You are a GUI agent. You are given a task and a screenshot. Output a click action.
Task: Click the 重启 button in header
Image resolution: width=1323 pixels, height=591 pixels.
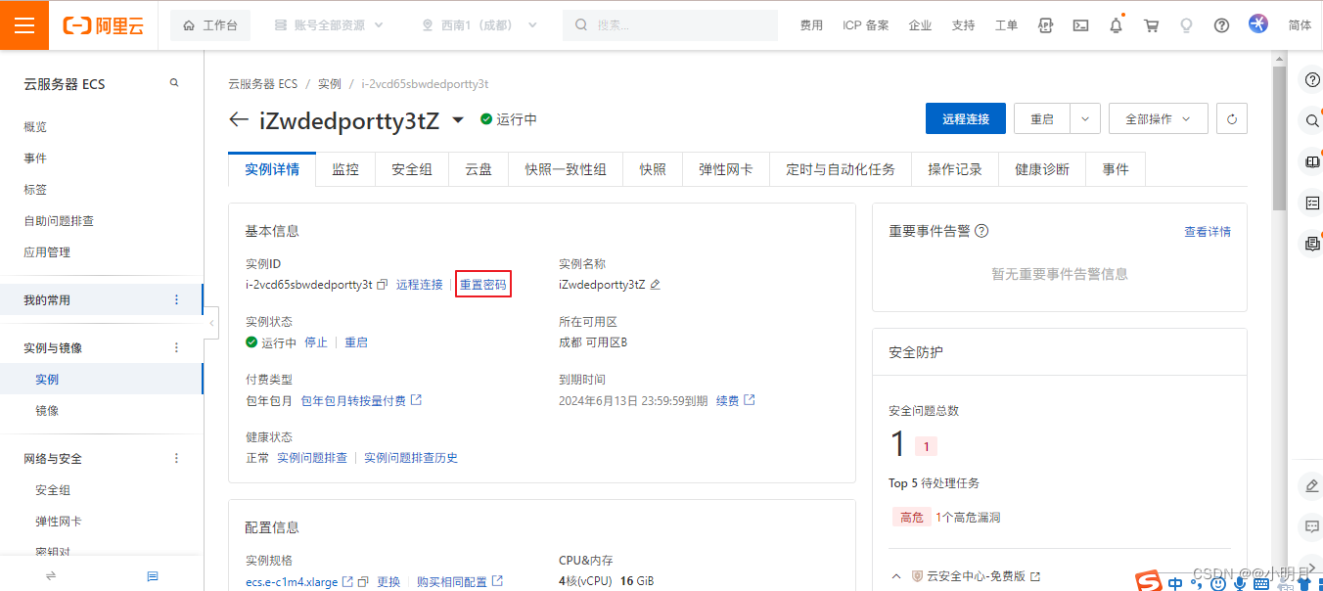click(x=1042, y=118)
